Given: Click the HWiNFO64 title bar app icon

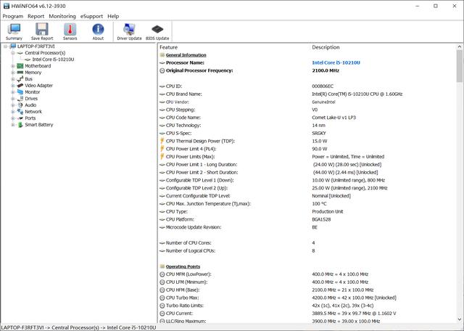Looking at the screenshot, I should pyautogui.click(x=7, y=6).
